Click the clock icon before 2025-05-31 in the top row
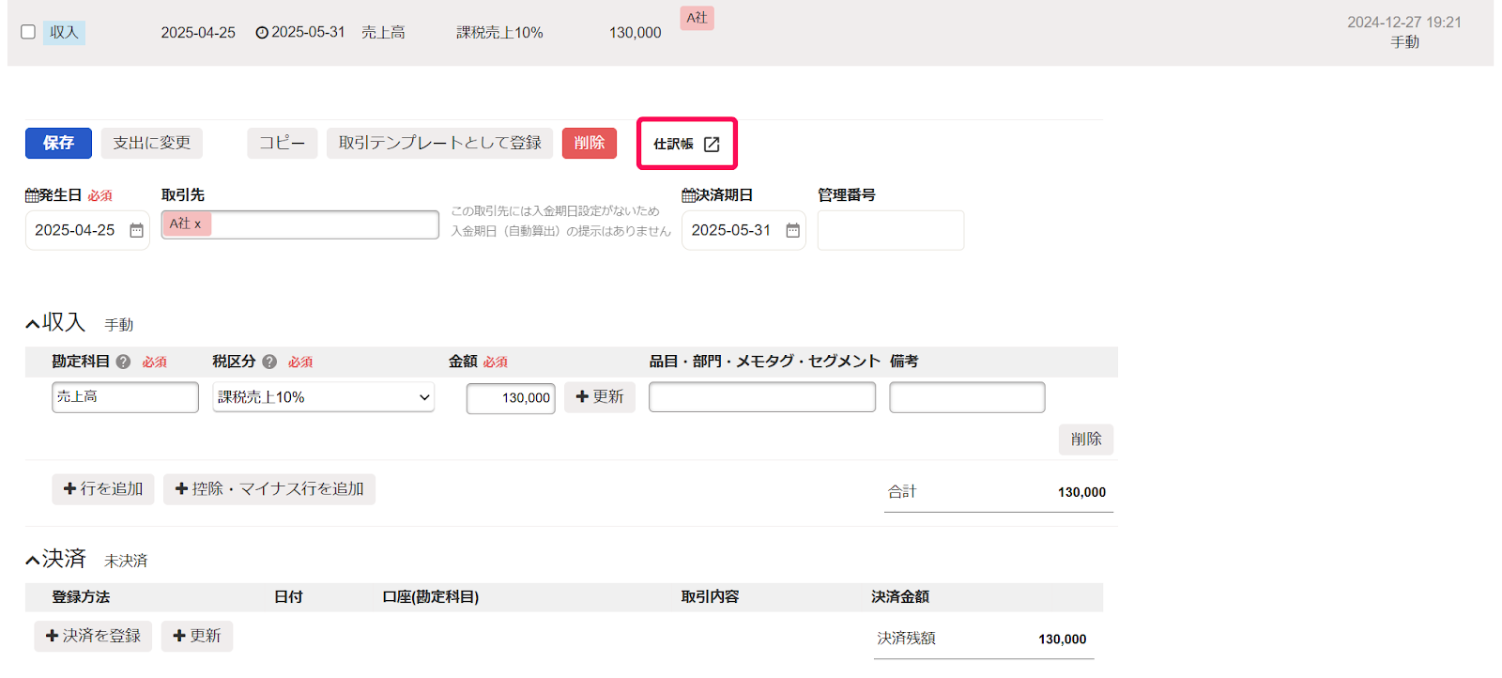 (262, 33)
